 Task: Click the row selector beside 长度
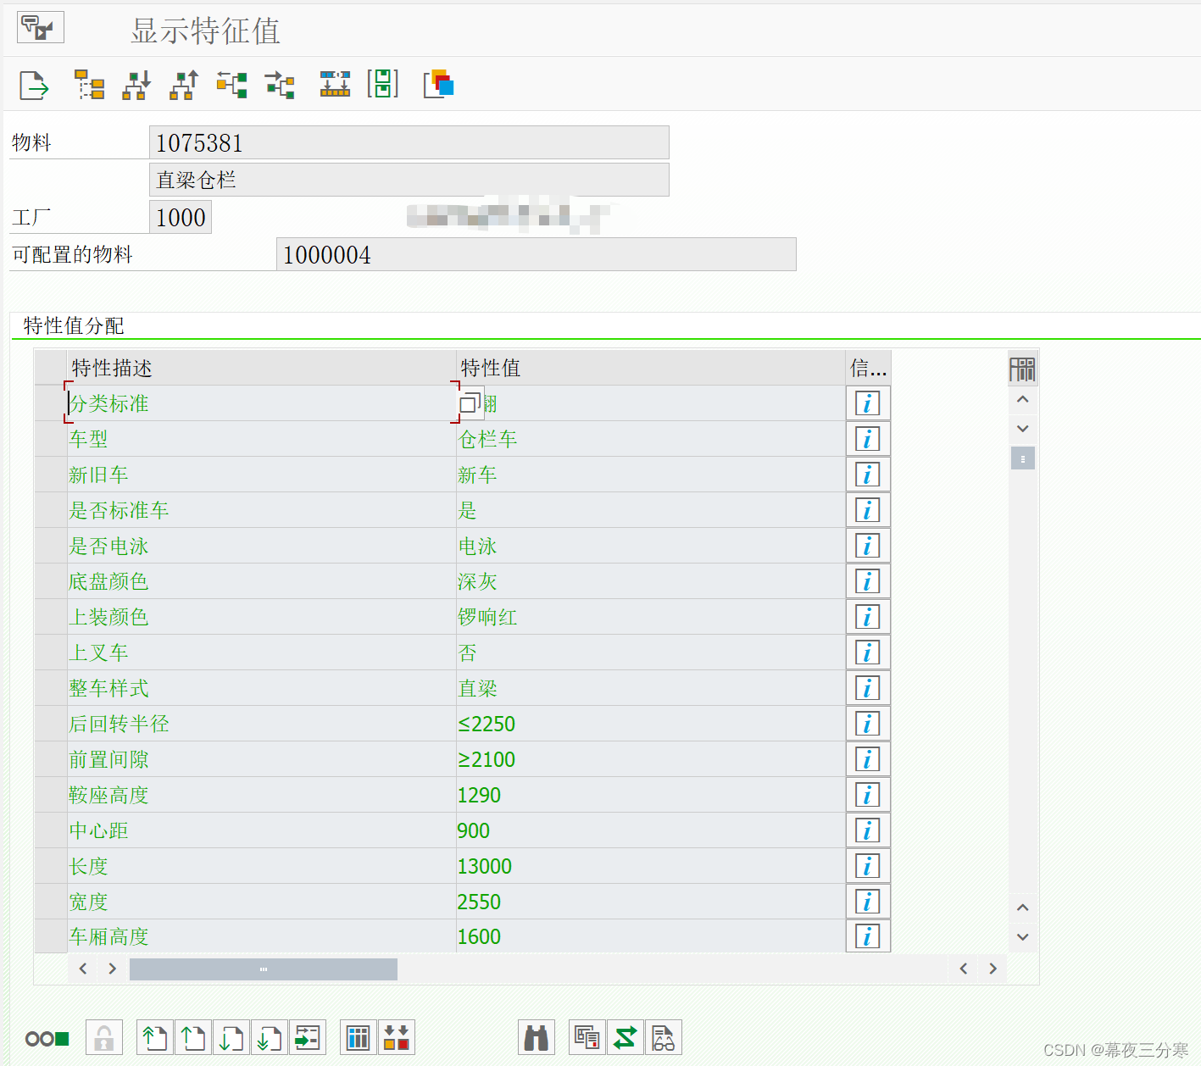point(51,866)
